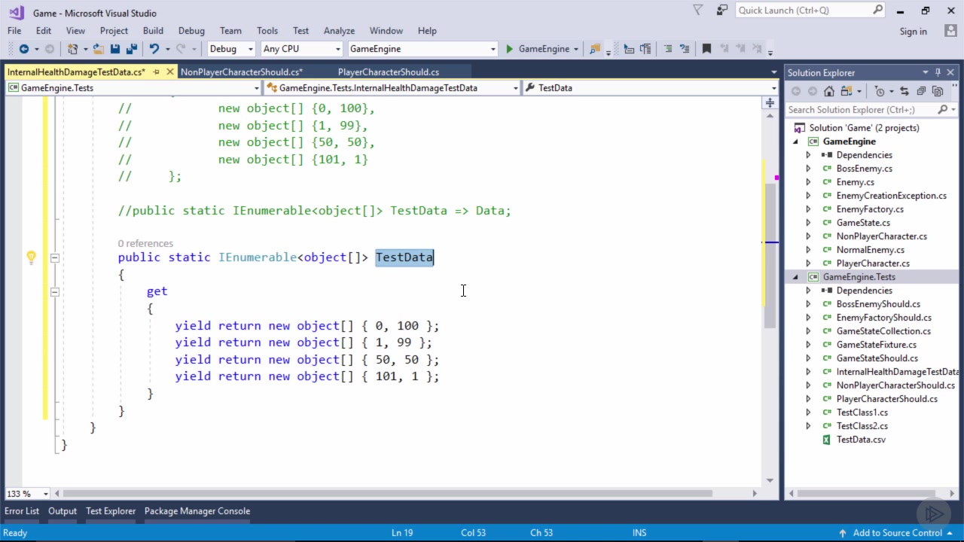Click Add to Source Control

click(x=898, y=533)
